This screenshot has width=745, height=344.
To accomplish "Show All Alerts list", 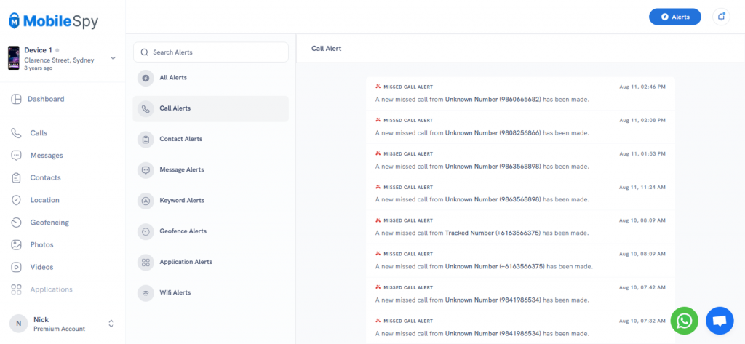I will click(173, 78).
